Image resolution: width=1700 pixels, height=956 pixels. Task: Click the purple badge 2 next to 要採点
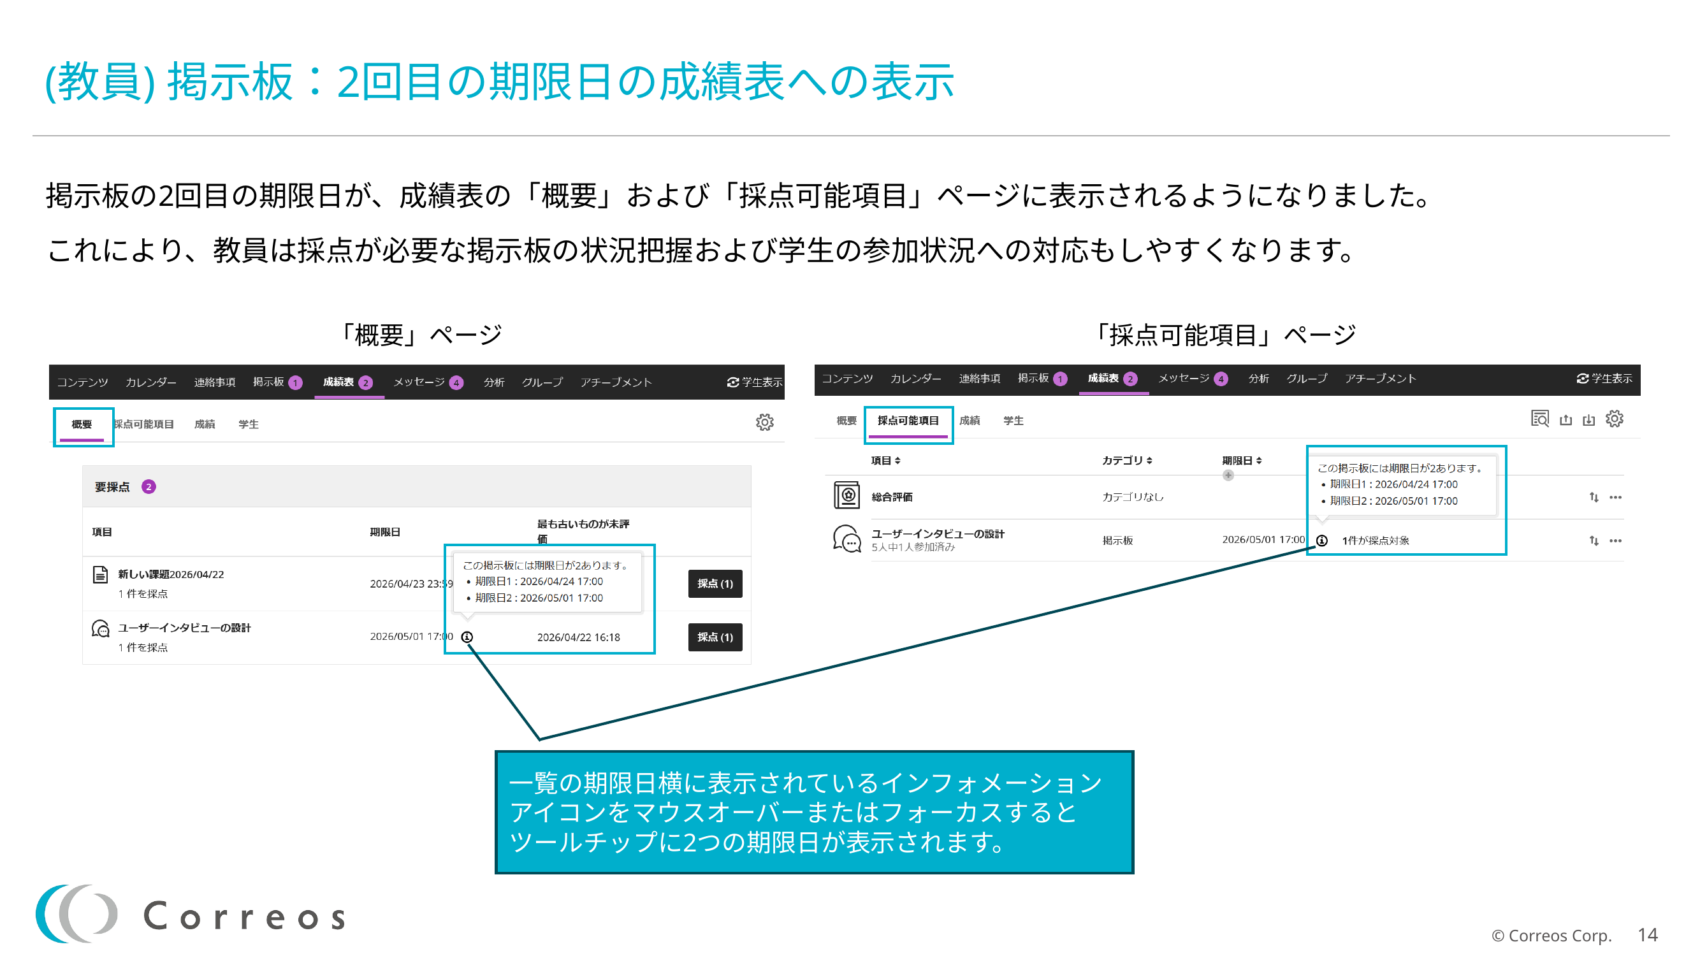(x=149, y=486)
